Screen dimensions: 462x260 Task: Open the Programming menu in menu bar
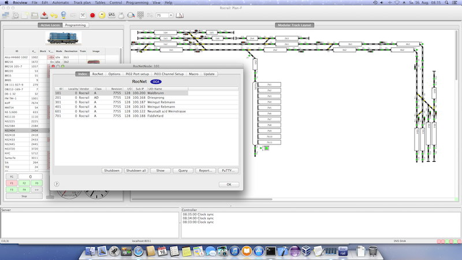(137, 2)
